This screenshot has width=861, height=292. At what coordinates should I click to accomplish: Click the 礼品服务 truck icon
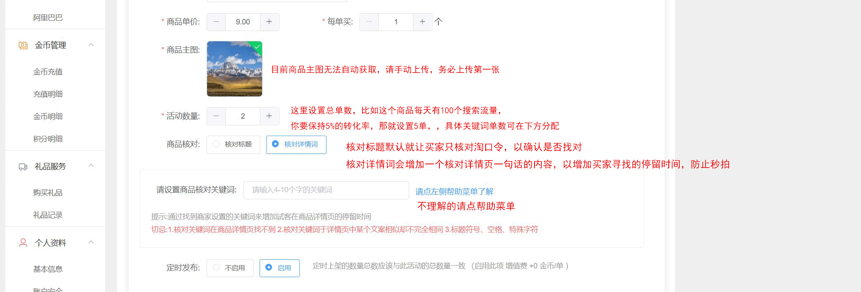23,167
